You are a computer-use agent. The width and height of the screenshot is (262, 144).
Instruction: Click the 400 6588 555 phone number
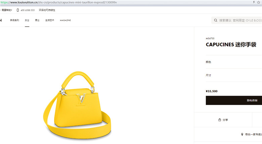28,10
